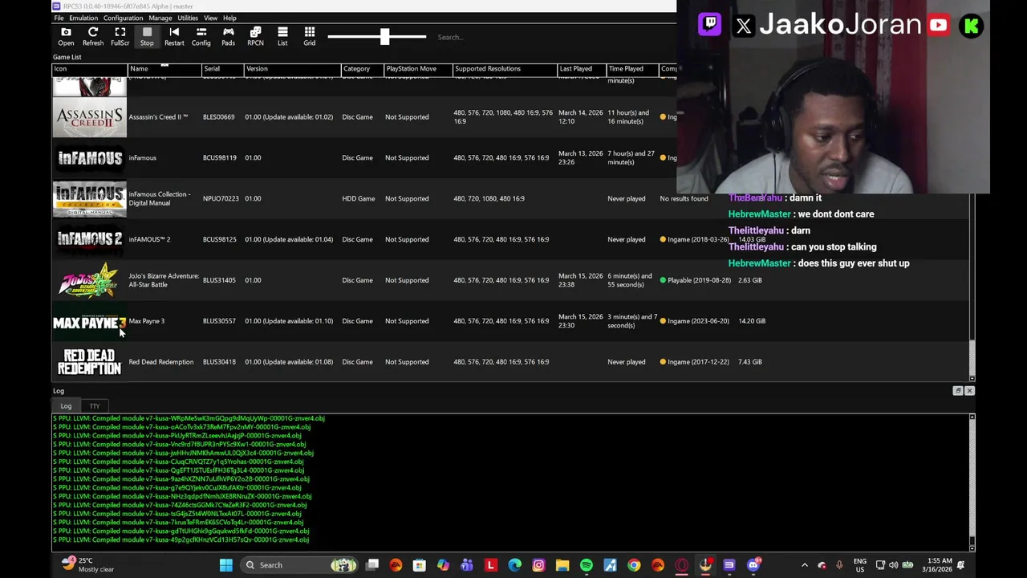Sort by Last Played column header
1027x578 pixels.
pos(581,69)
